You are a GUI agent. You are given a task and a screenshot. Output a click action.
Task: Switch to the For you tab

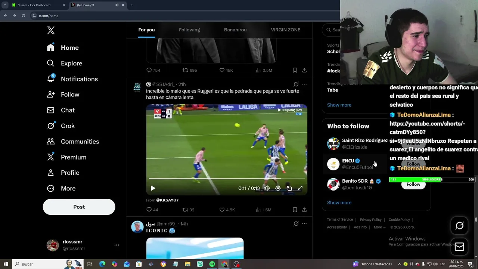tap(146, 30)
